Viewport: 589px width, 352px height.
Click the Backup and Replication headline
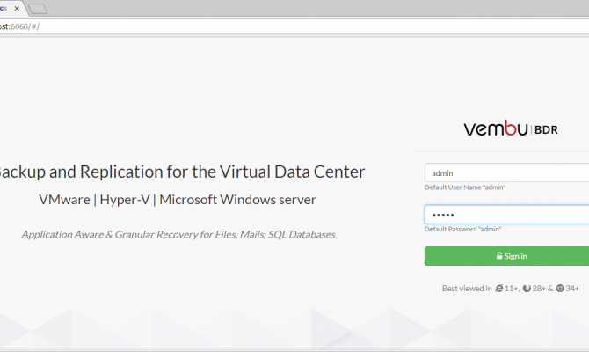click(x=180, y=172)
